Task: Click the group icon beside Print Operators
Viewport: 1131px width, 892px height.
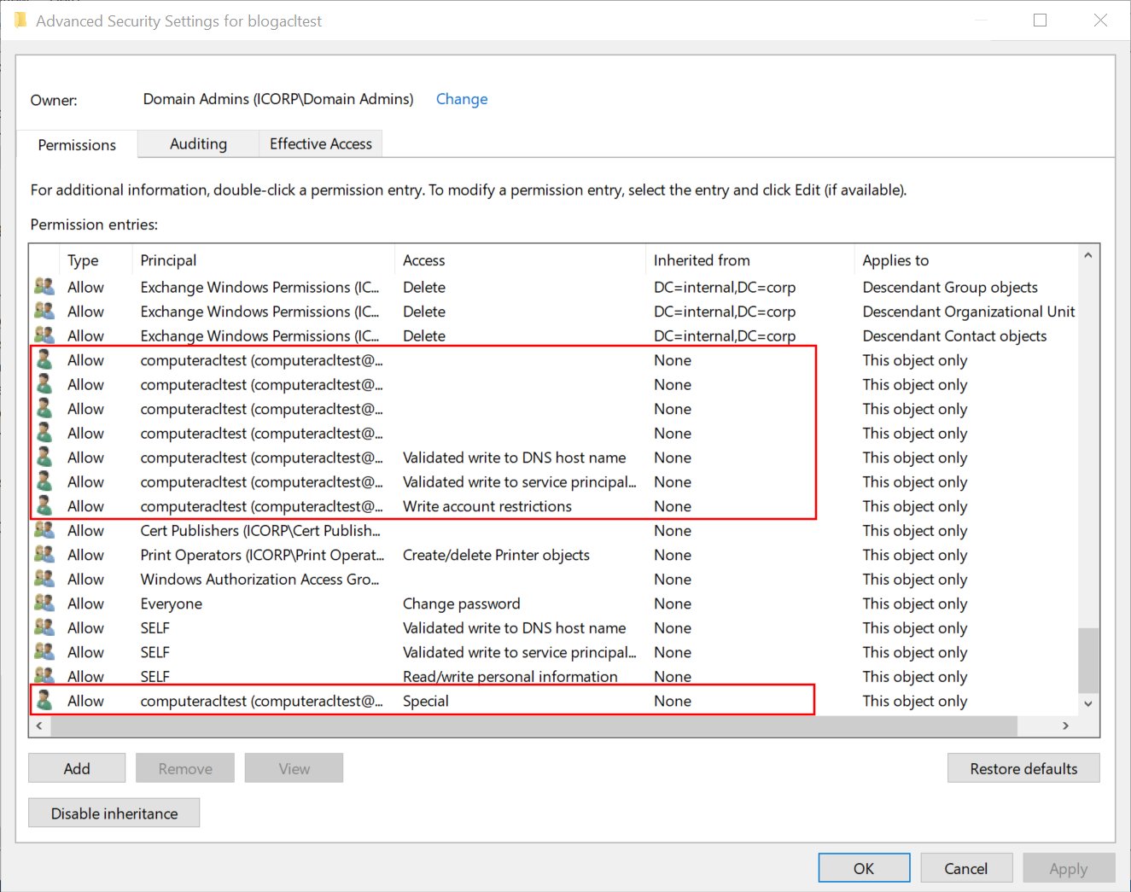Action: [x=44, y=554]
